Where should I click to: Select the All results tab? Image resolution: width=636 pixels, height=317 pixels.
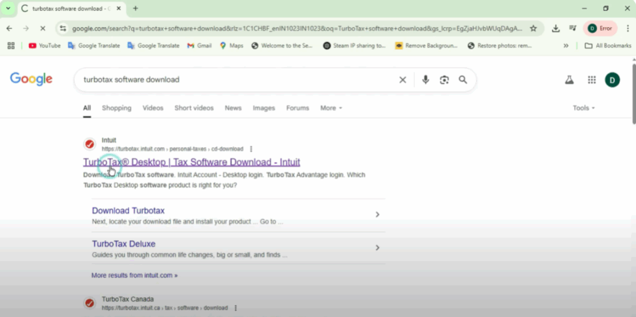87,108
